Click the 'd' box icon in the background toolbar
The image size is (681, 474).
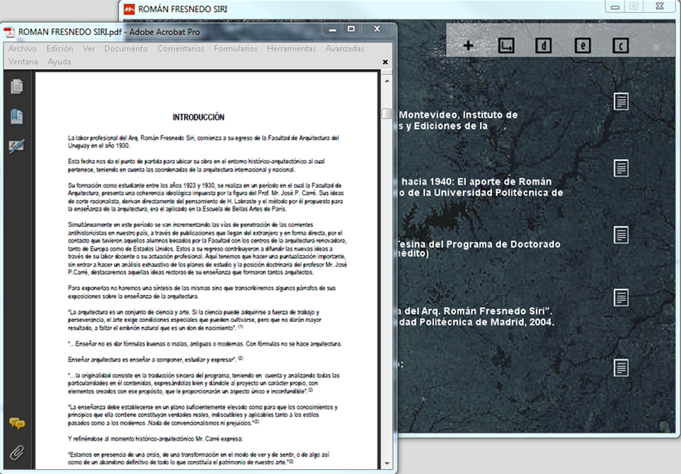[x=543, y=46]
